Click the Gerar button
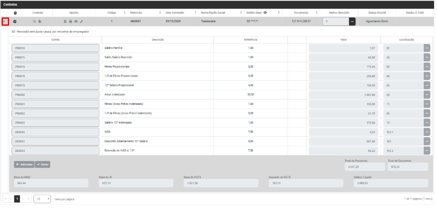Image resolution: width=437 pixels, height=209 pixels. [x=42, y=165]
